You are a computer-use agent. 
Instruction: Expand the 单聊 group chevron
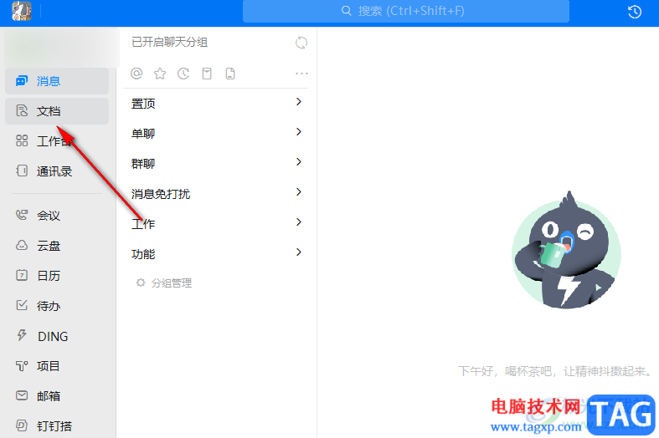[299, 132]
